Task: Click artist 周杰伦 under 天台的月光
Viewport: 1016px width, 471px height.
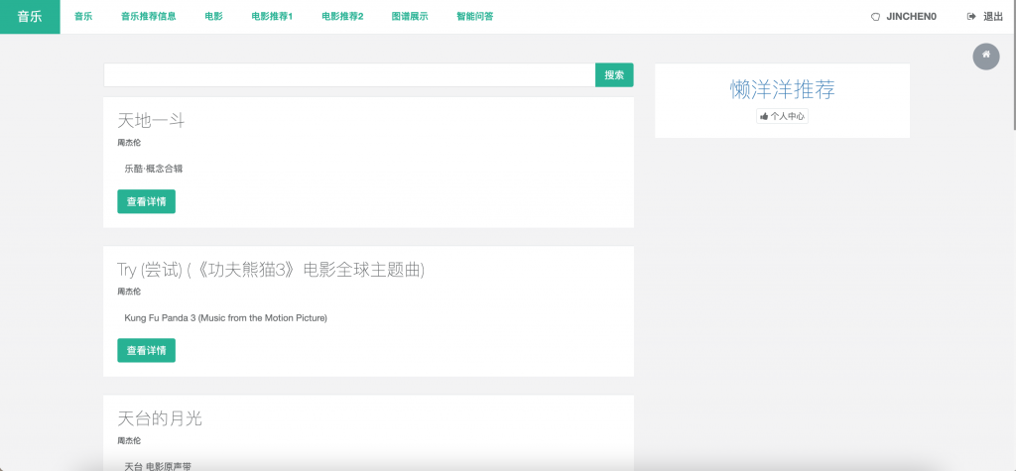Action: coord(129,440)
